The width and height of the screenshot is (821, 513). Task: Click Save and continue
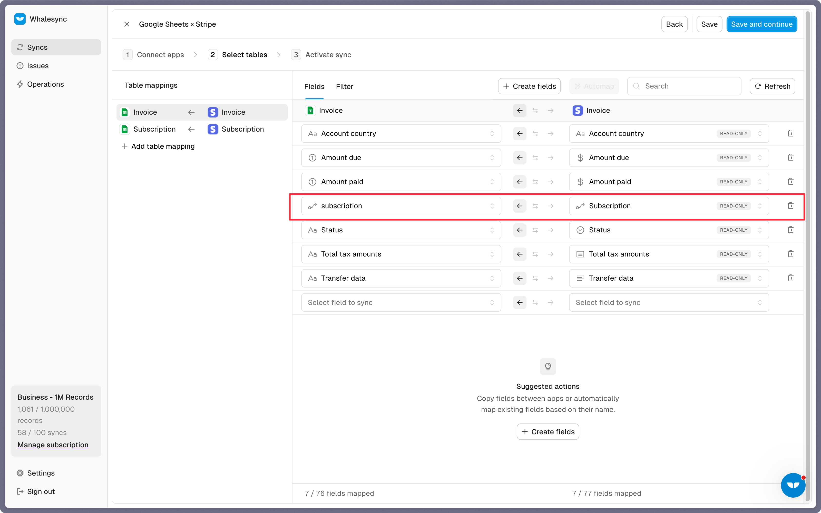point(761,24)
